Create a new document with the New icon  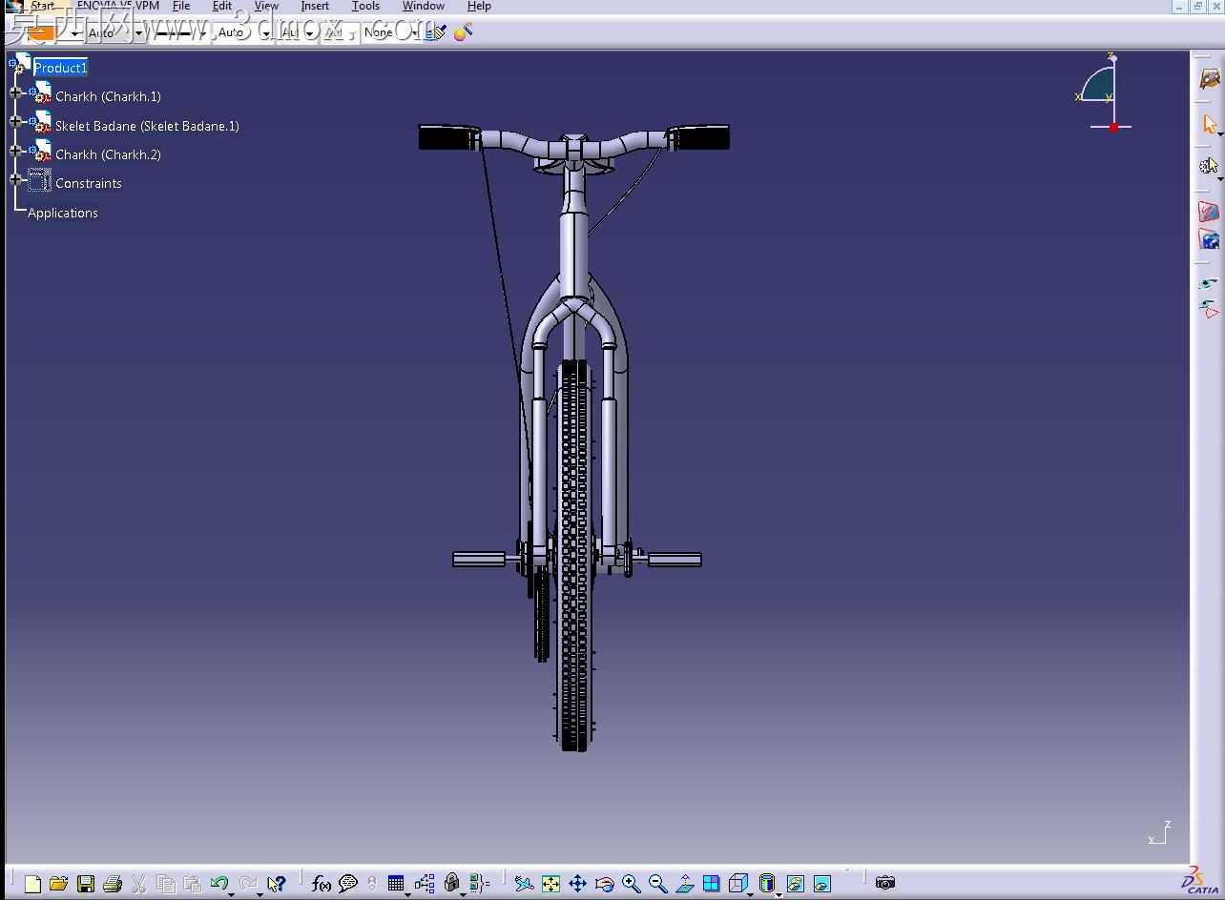[32, 884]
